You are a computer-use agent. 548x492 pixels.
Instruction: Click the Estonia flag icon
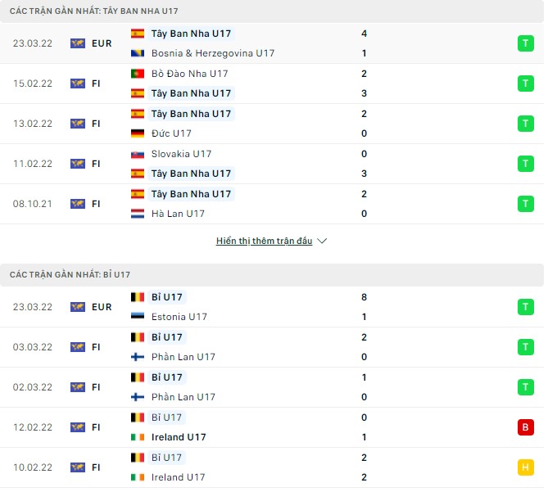(x=138, y=317)
